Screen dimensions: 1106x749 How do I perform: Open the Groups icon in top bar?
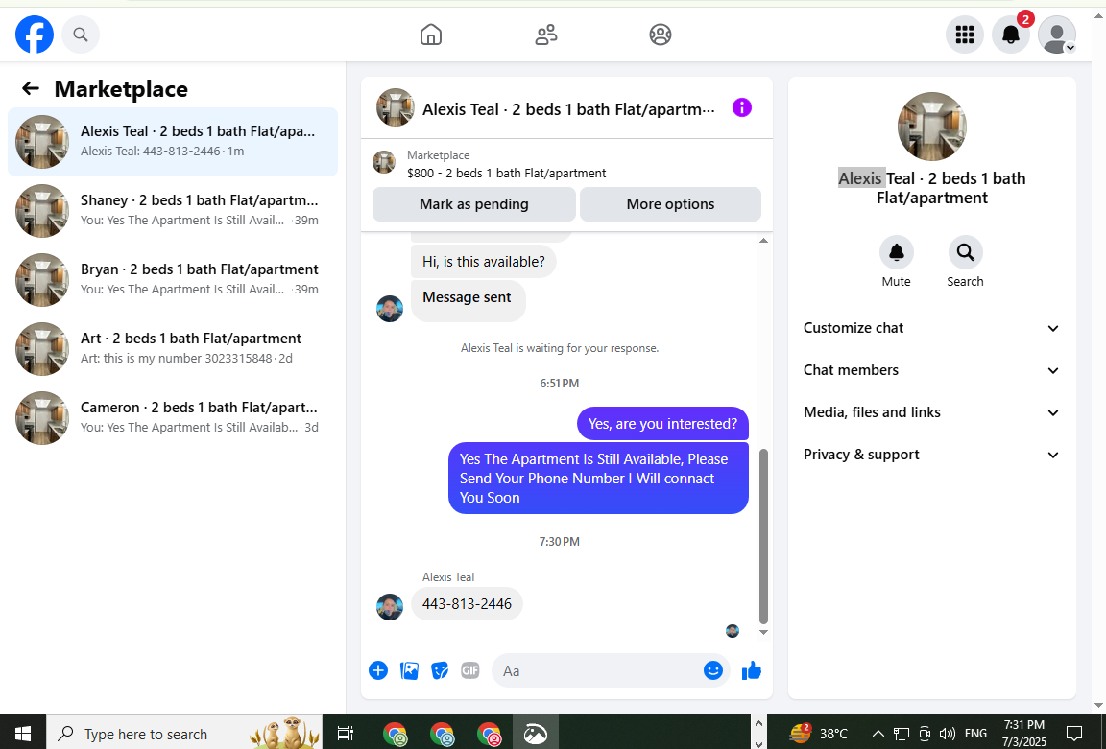(x=661, y=35)
